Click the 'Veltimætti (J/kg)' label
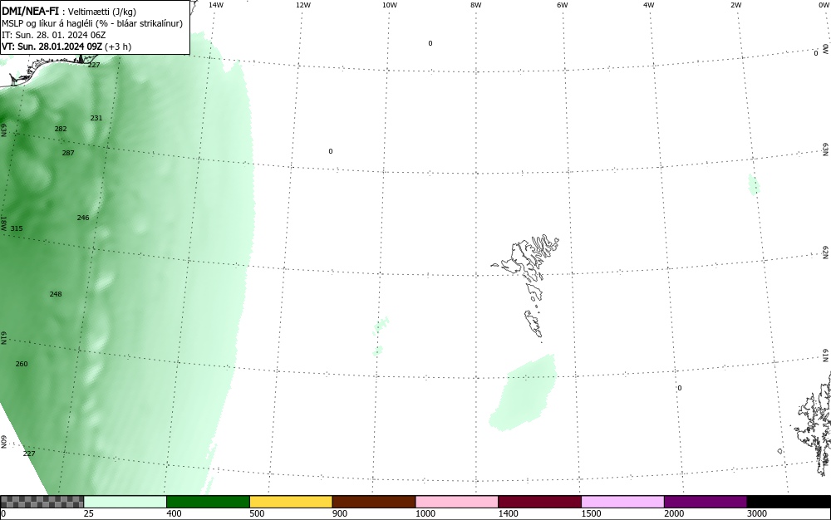The width and height of the screenshot is (831, 520). (x=102, y=12)
